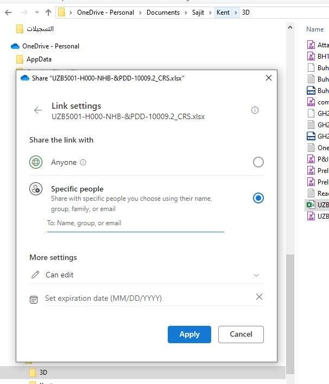
Task: Select the UZB Excel file in list
Action: point(318,205)
